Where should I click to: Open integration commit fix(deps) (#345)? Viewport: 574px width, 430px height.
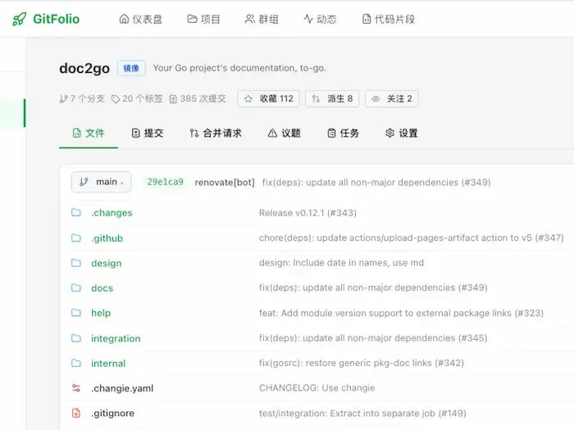(x=373, y=338)
